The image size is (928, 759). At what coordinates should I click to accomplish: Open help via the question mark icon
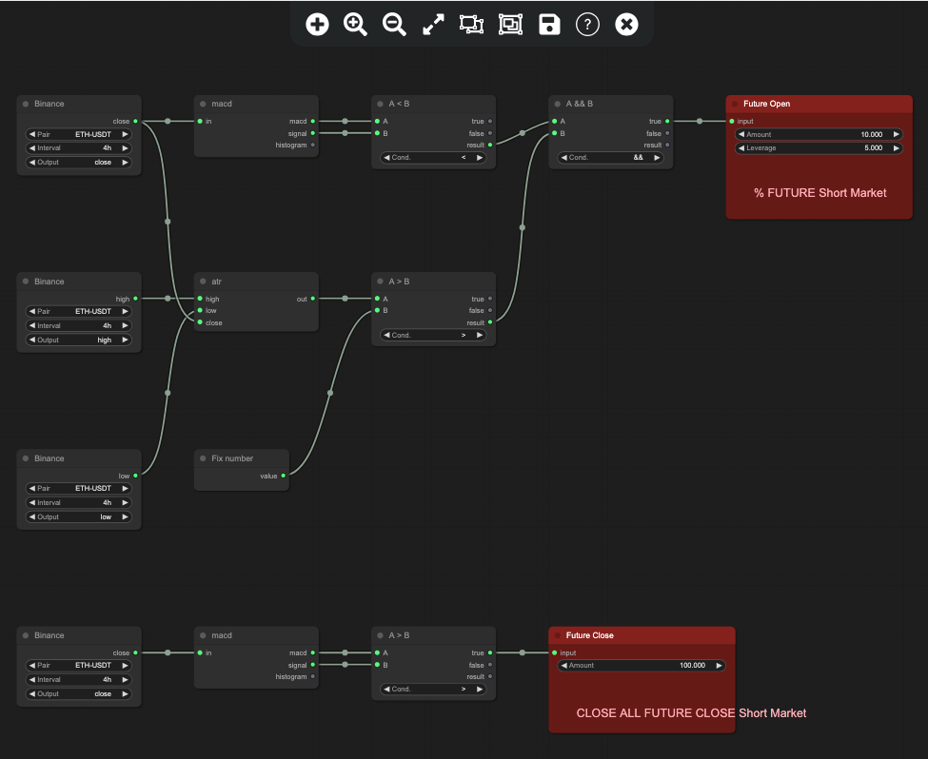tap(587, 24)
